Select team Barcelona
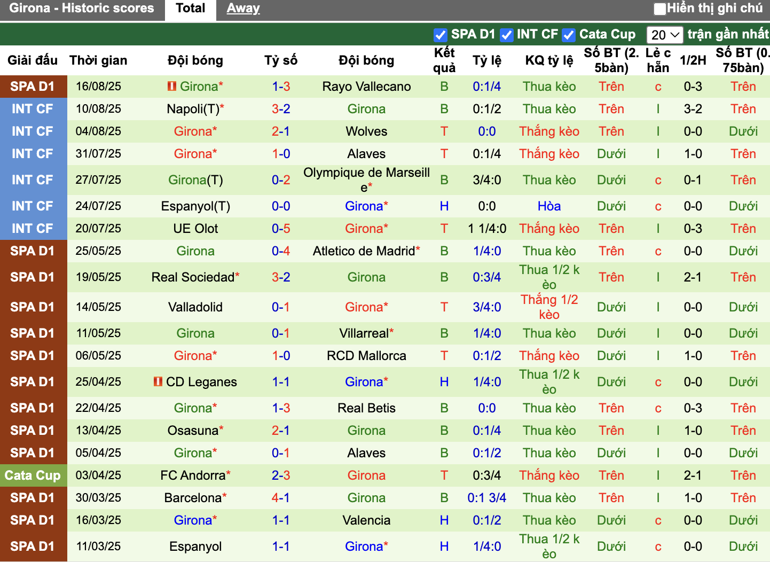The image size is (770, 562). pyautogui.click(x=193, y=498)
